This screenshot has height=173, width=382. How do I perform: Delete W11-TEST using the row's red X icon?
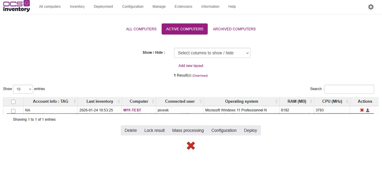[x=362, y=110]
